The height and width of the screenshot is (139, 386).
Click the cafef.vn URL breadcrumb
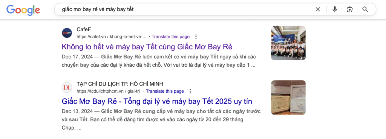tap(111, 37)
